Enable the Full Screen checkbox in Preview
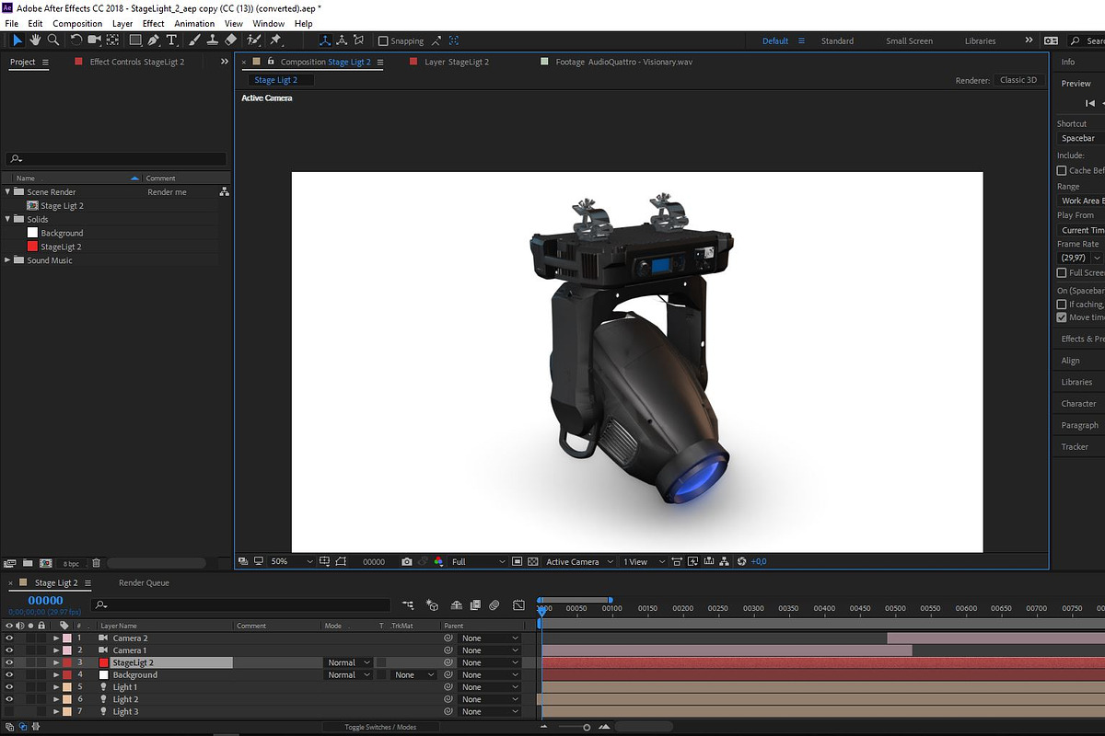 point(1062,272)
